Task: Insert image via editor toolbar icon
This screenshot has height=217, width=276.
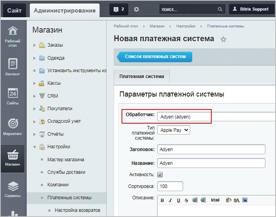Action: (x=245, y=200)
